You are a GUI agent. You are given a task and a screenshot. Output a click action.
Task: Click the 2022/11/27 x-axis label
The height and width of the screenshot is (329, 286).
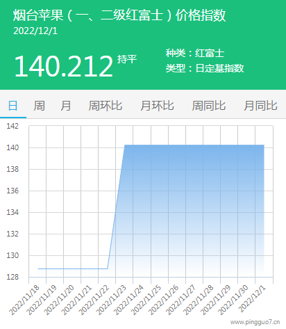click(181, 300)
